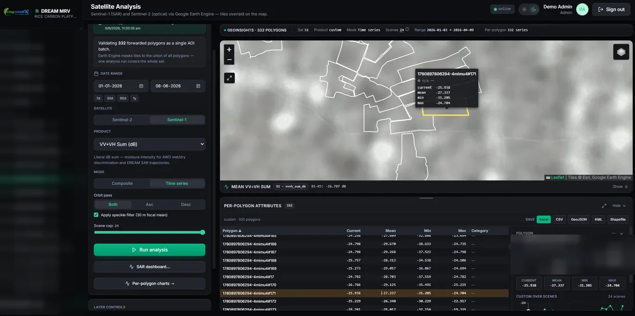Open calendar picker for start date

pos(141,86)
